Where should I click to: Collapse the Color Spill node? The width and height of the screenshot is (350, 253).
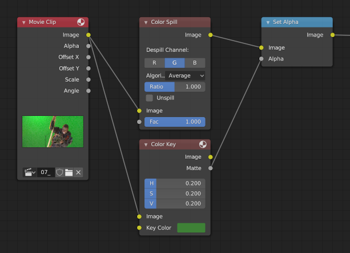click(145, 22)
